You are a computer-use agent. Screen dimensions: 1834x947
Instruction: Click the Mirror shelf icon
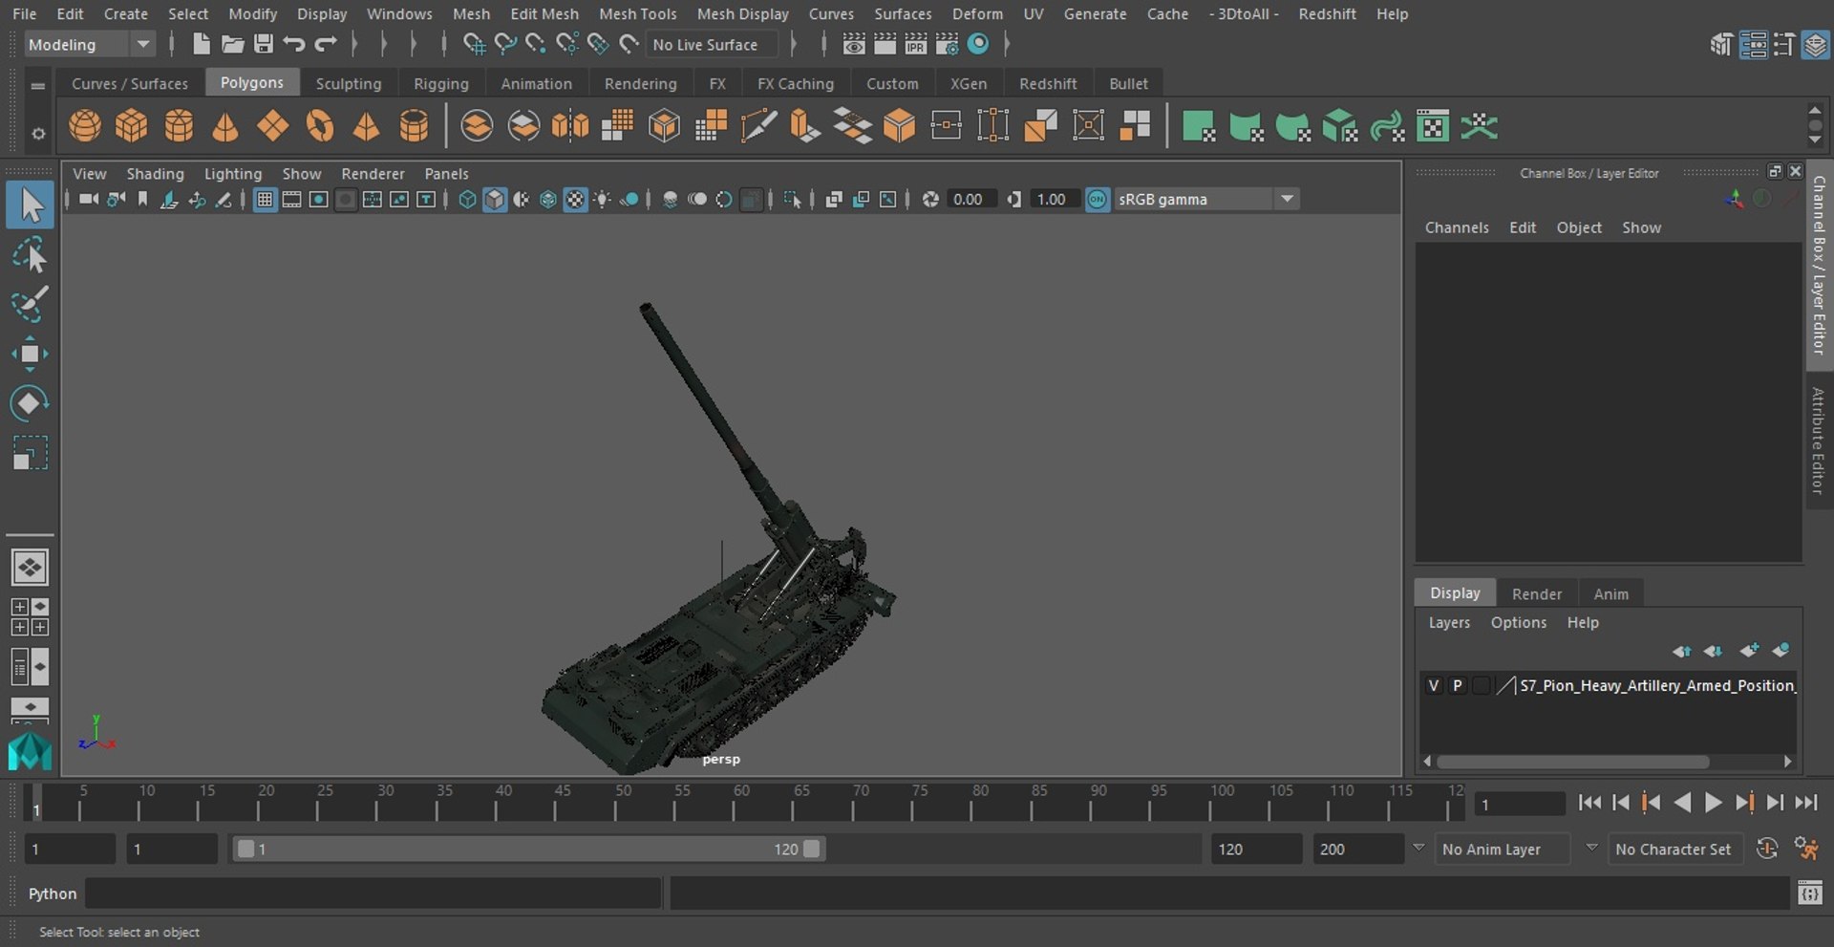(x=570, y=126)
